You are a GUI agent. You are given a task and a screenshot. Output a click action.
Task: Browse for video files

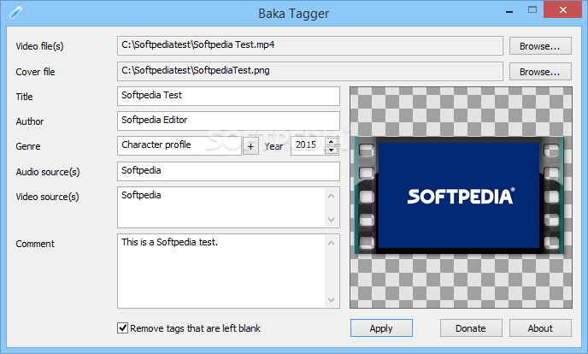click(540, 46)
